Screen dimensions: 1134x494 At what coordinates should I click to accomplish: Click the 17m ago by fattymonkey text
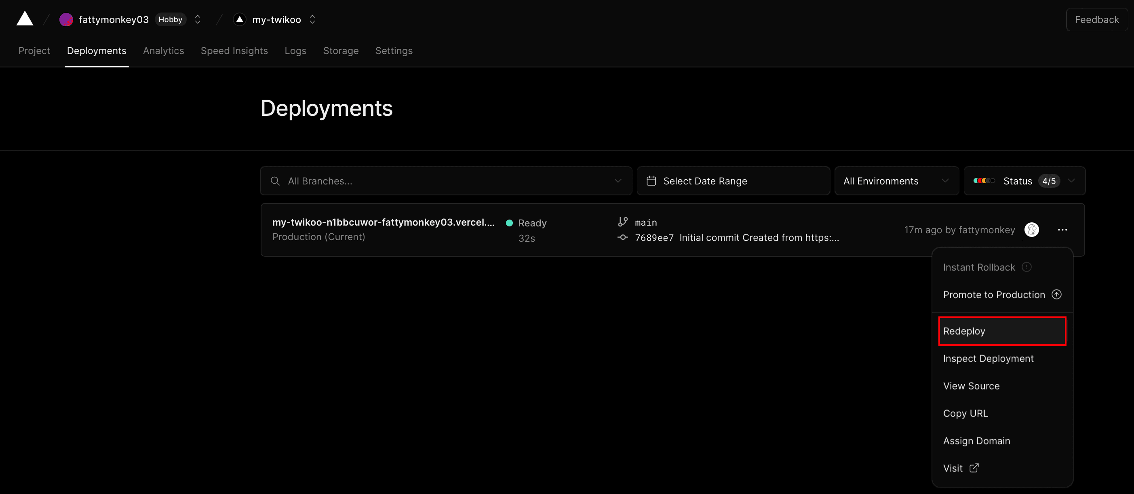tap(960, 230)
